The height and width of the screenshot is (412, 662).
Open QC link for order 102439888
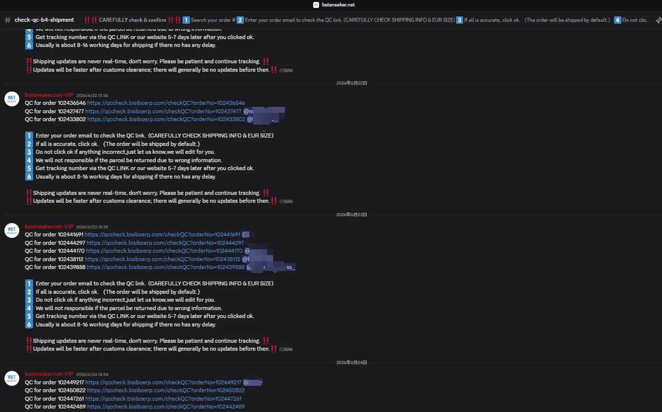tap(166, 267)
